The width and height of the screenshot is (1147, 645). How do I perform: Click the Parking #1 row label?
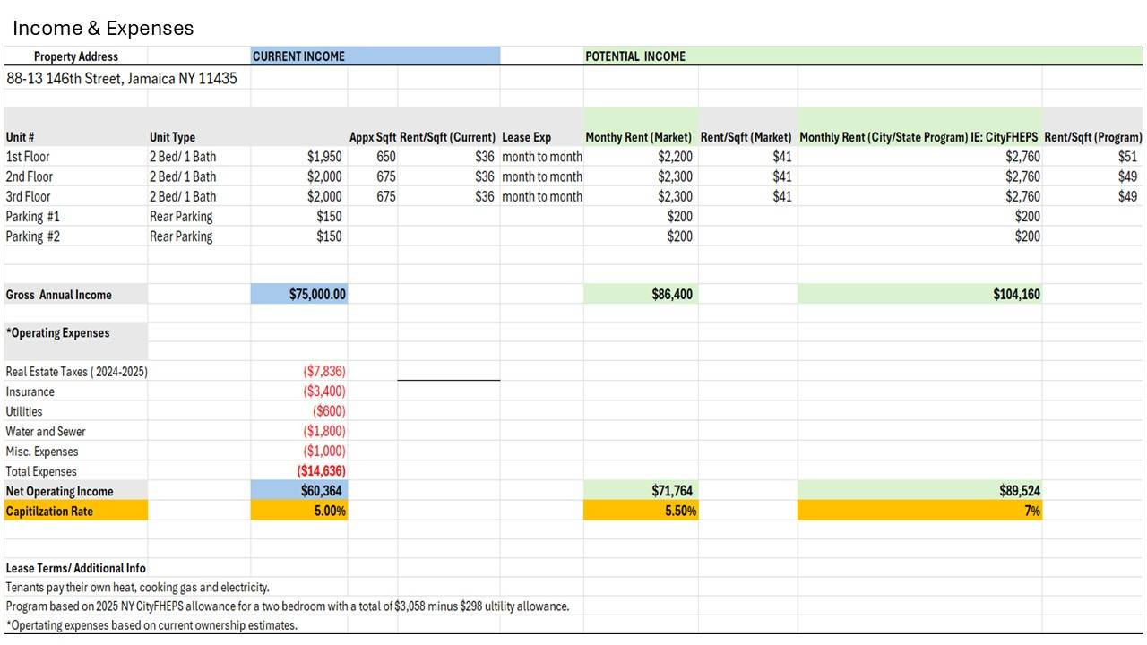[x=33, y=217]
